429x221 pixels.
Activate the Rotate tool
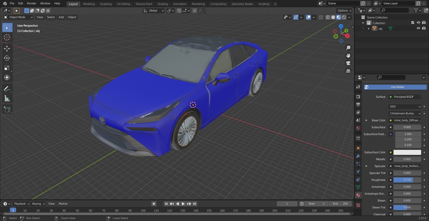7,58
